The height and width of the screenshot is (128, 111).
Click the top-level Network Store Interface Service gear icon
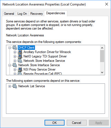click(15, 65)
